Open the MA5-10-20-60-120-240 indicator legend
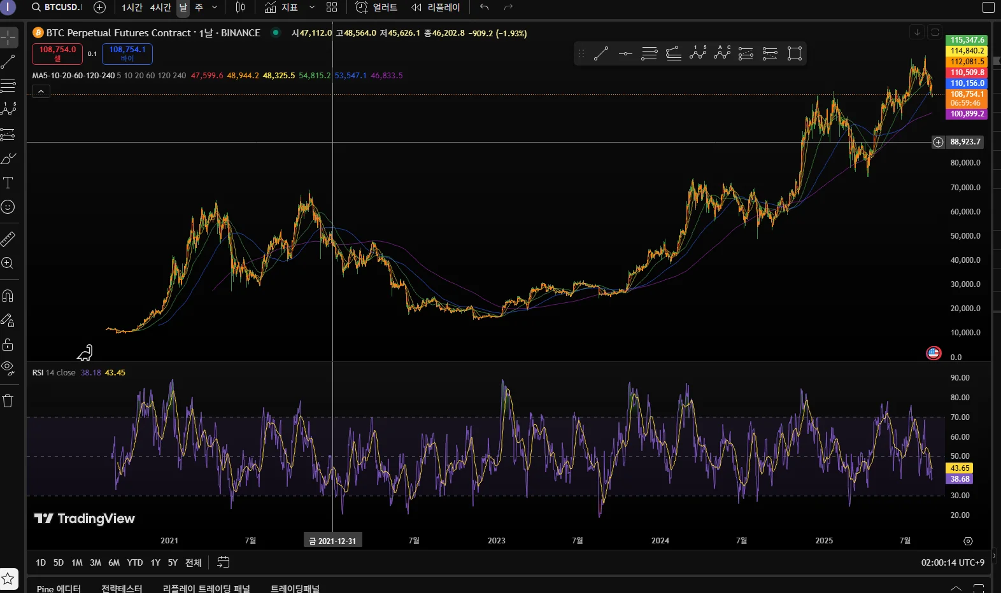The height and width of the screenshot is (593, 1001). (x=74, y=76)
